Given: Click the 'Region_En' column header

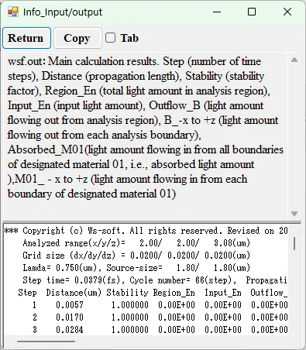Looking at the screenshot, I should point(174,293).
